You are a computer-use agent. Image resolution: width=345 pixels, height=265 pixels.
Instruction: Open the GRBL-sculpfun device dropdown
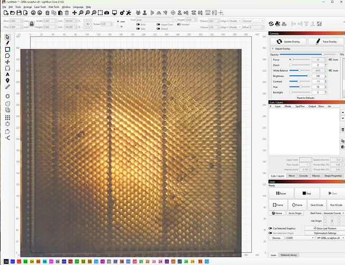(x=331, y=238)
